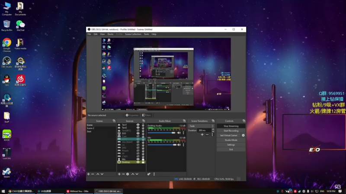Decrease transition Duration with the down stepper
Viewport: 346px width, 194px height.
click(x=213, y=131)
